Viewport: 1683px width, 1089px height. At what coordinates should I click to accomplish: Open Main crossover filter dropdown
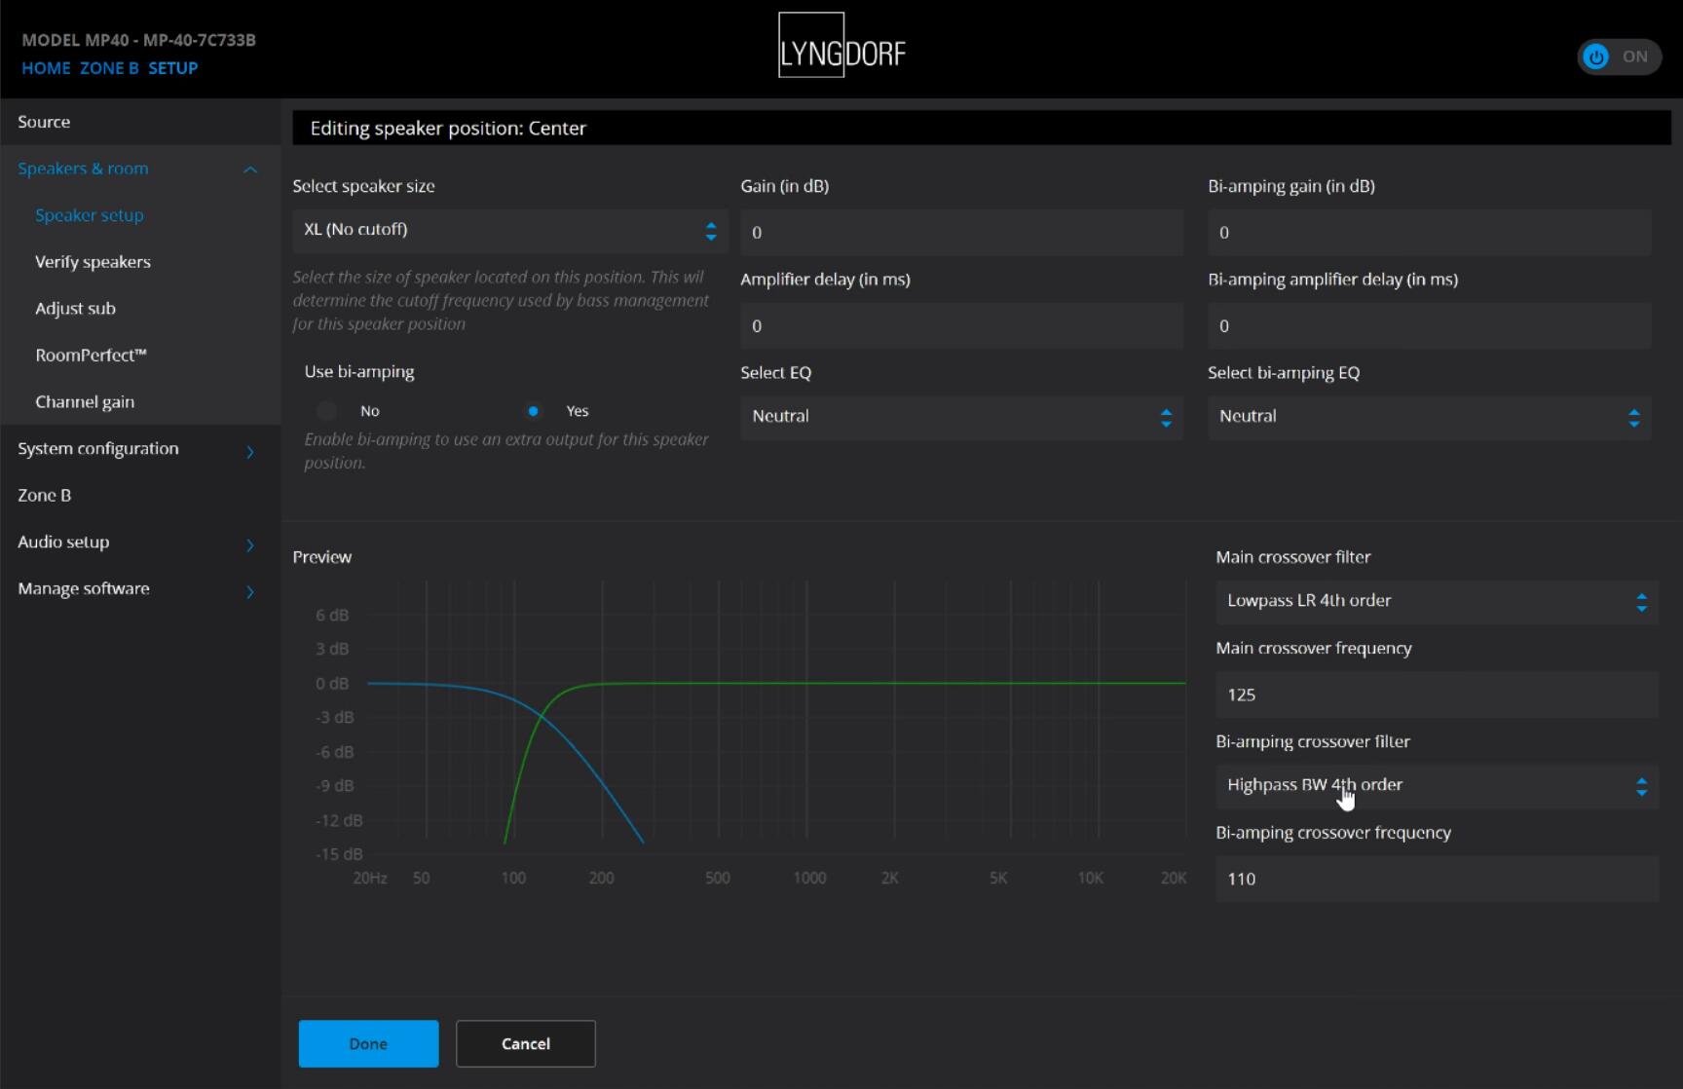tap(1436, 601)
